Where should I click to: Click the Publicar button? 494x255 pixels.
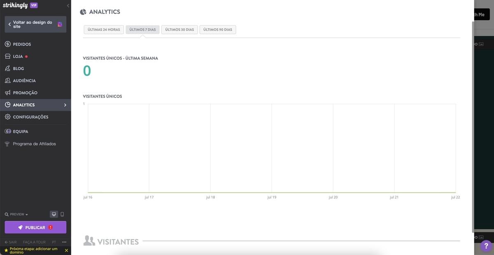pyautogui.click(x=35, y=227)
